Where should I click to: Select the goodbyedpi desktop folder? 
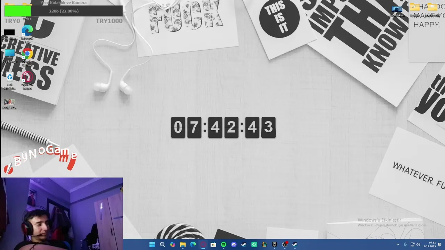coord(432,10)
